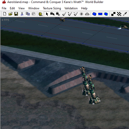Click the blue lake water tool
Viewport: 129px width, 129px height.
coord(94,14)
